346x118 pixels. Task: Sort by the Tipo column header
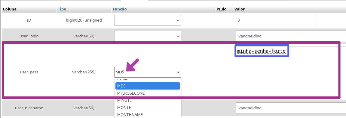click(x=62, y=9)
